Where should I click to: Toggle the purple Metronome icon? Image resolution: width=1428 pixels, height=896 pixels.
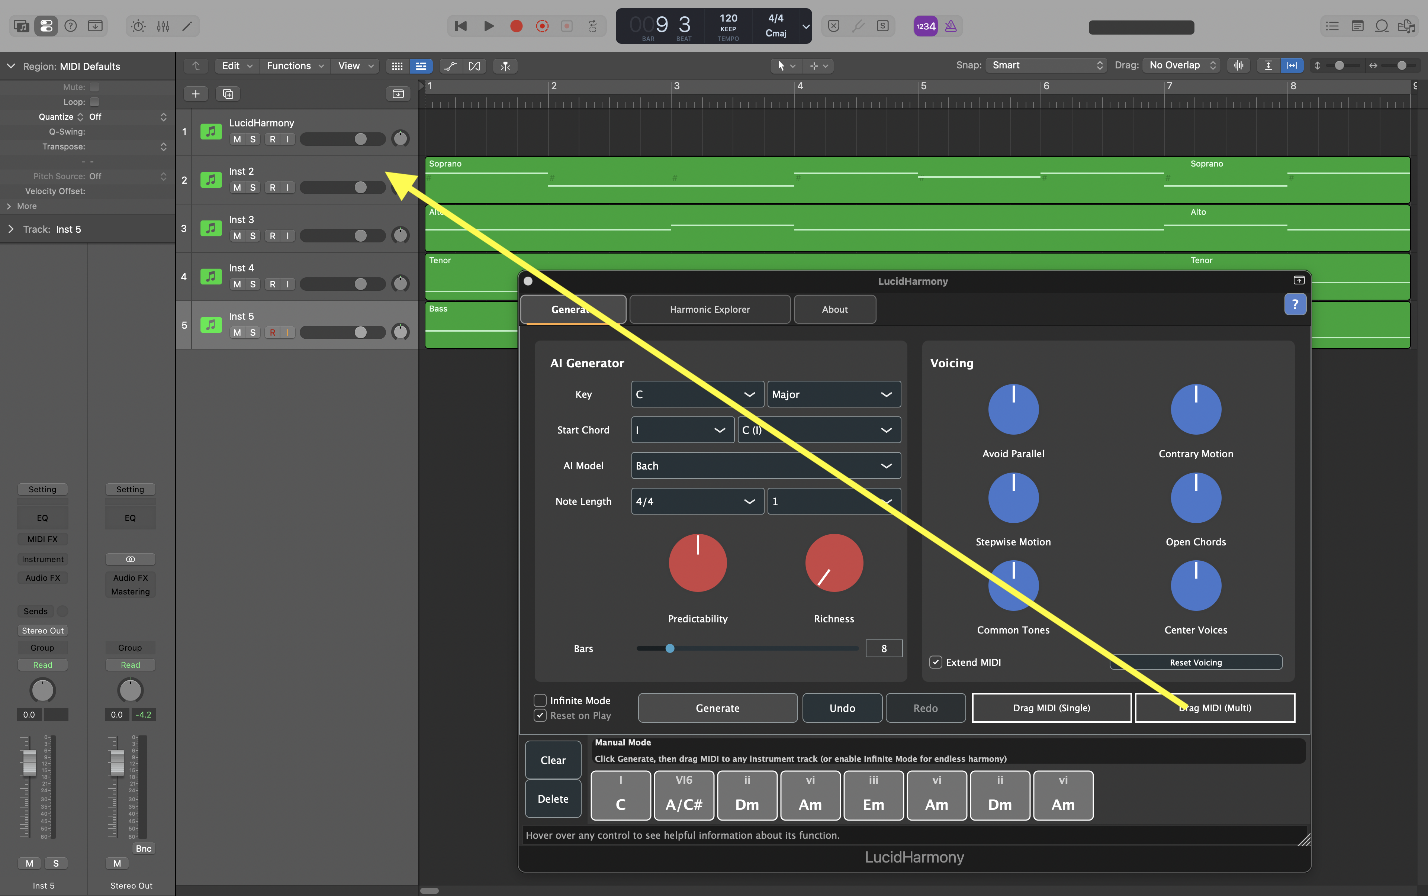[x=951, y=26]
